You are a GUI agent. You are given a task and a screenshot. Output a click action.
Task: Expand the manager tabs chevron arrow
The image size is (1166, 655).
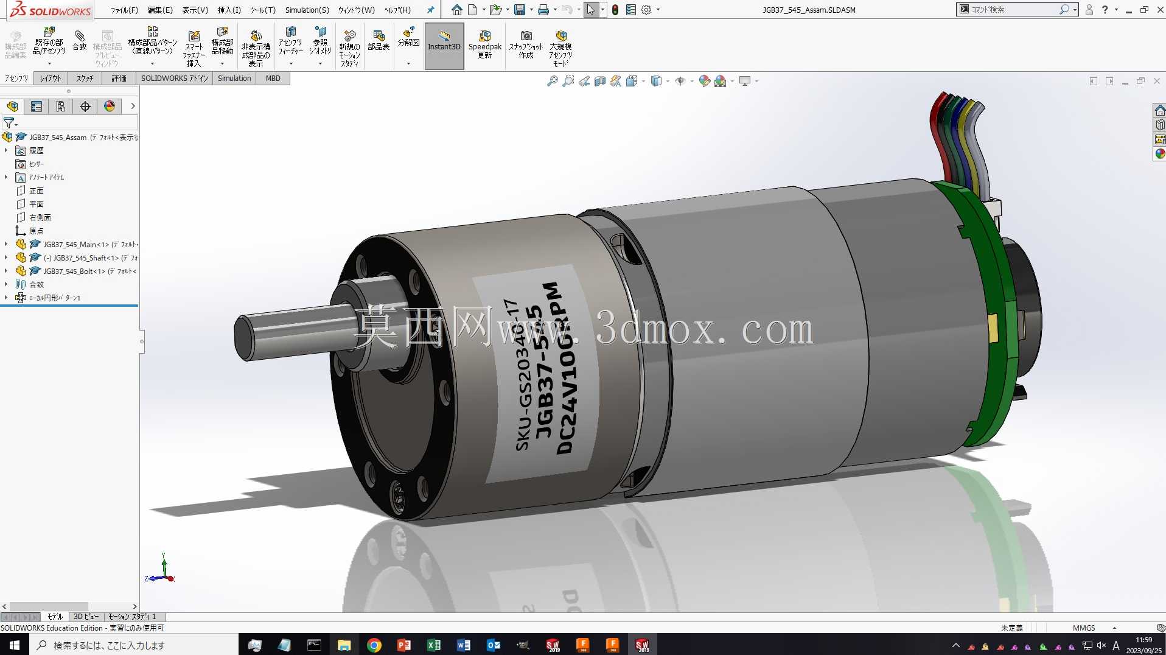133,107
